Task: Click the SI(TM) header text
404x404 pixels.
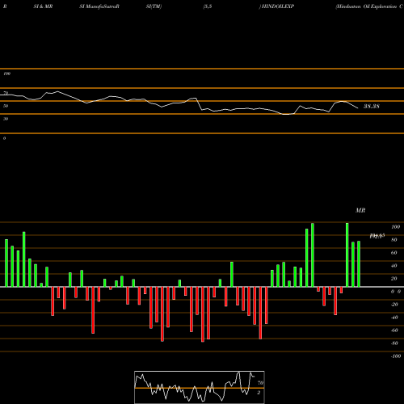Action: click(x=154, y=6)
